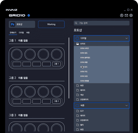Switch to the 버튼 tab

click(x=28, y=33)
